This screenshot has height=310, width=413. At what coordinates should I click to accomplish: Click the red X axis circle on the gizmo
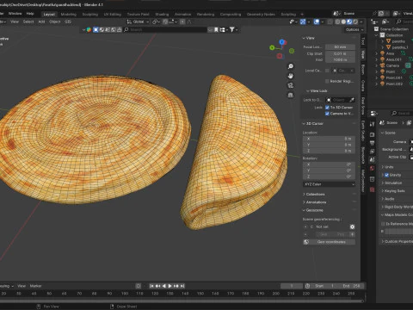280,56
